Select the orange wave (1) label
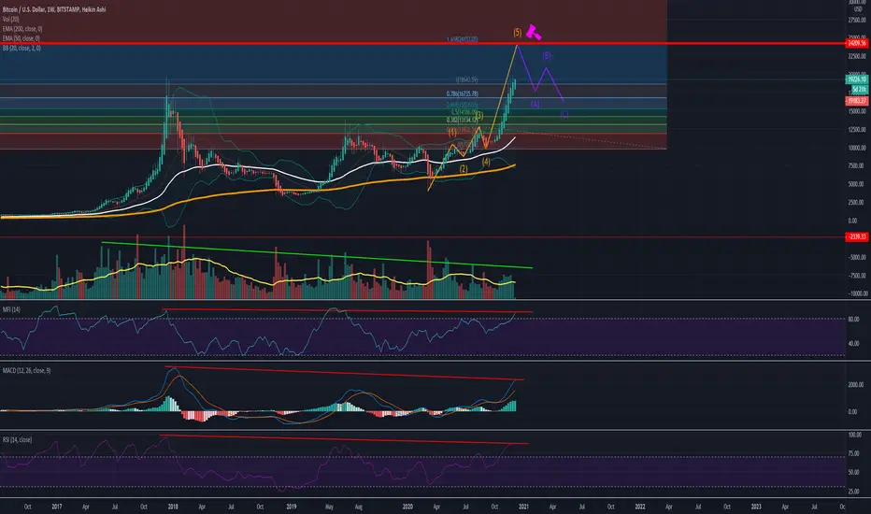Image resolution: width=871 pixels, height=514 pixels. pos(452,133)
